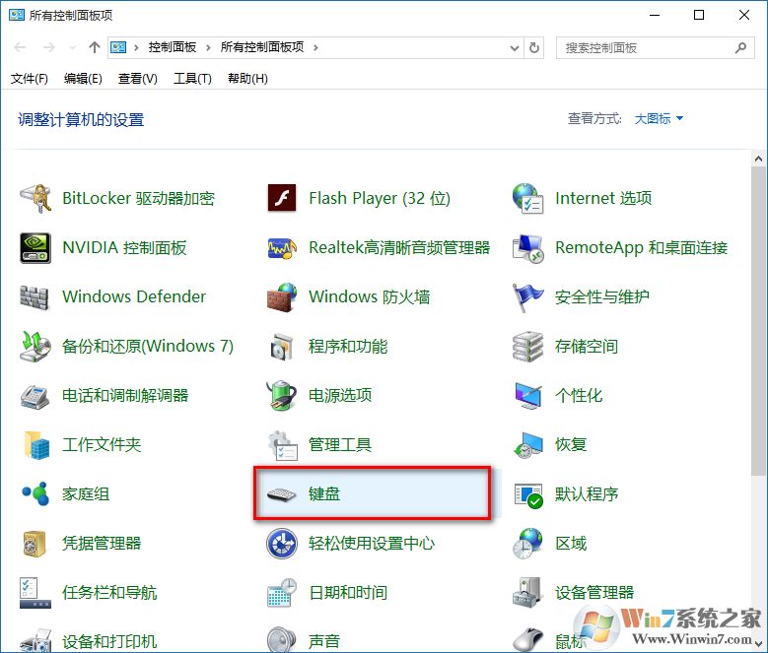This screenshot has width=768, height=653.
Task: Click the search magnifier icon
Action: coord(740,47)
